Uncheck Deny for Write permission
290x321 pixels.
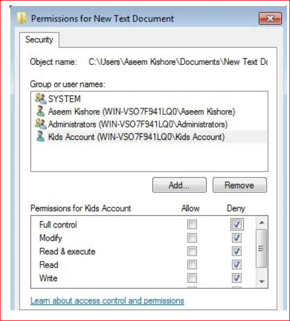[237, 278]
